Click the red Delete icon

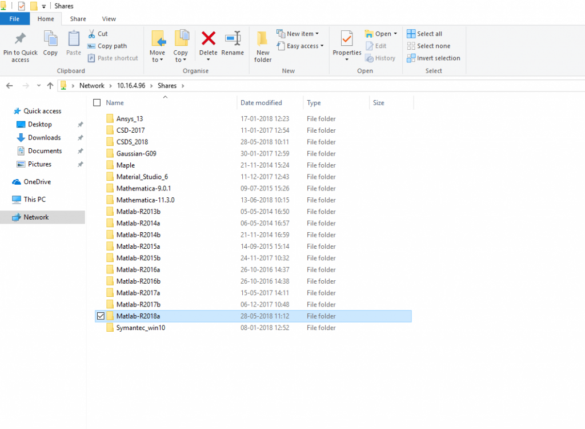[209, 39]
